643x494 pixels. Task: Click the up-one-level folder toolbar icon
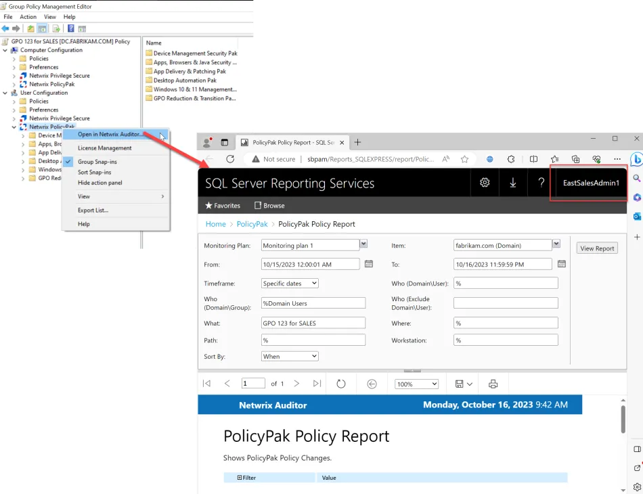click(x=30, y=28)
